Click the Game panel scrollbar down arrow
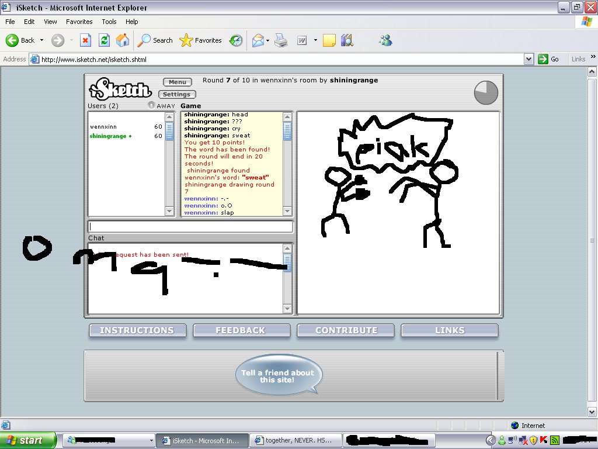598x449 pixels. [x=287, y=211]
